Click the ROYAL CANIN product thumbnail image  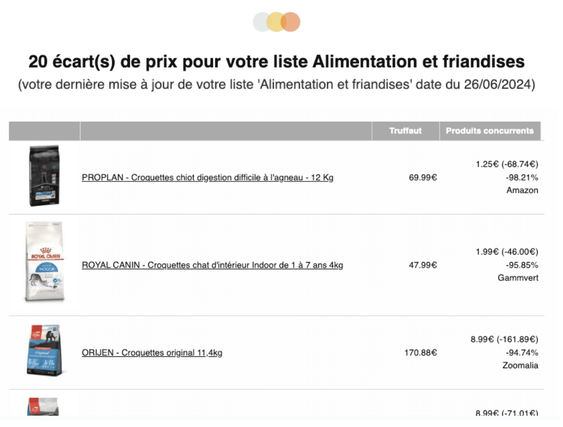click(44, 262)
